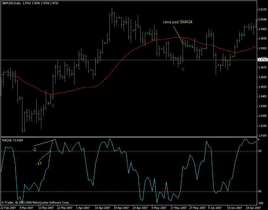Click the 22 Feb 2007 date label

click(x=8, y=208)
